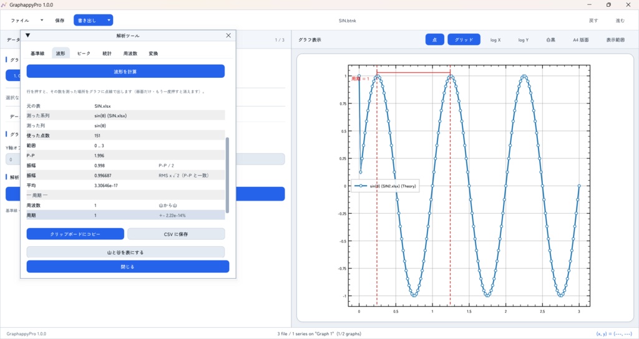Select the 周波数 1 row
The image size is (639, 339).
click(x=125, y=205)
